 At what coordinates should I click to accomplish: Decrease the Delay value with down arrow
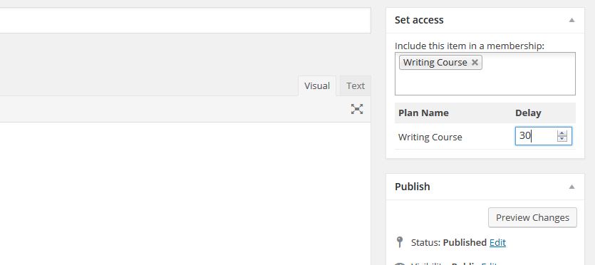tap(562, 139)
